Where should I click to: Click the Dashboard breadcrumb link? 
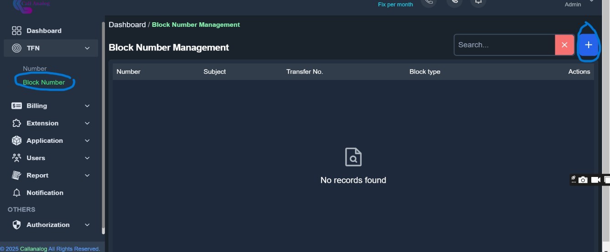pyautogui.click(x=127, y=25)
